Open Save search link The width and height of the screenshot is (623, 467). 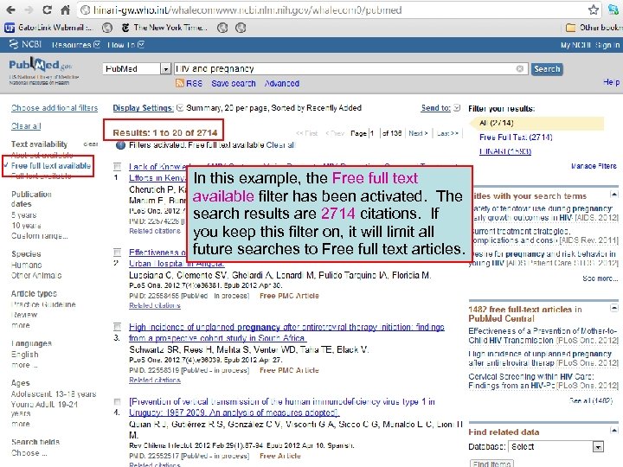pos(234,83)
